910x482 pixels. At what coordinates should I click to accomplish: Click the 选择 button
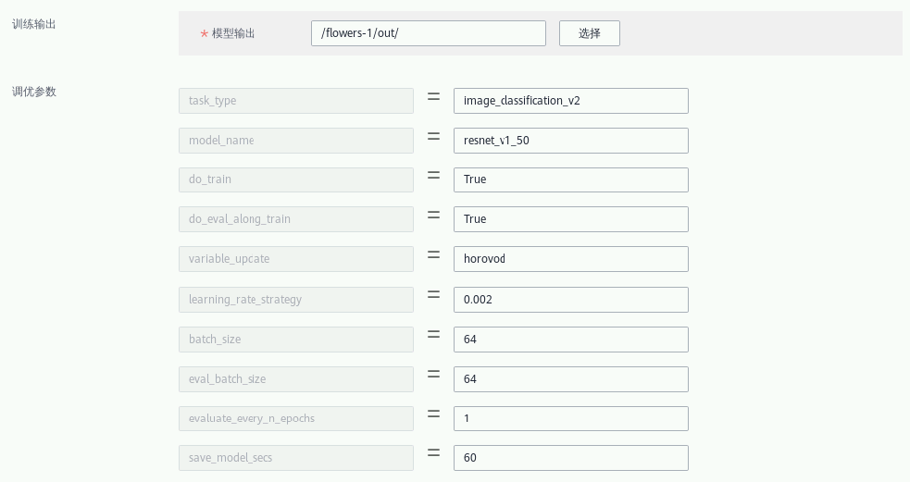pyautogui.click(x=589, y=33)
